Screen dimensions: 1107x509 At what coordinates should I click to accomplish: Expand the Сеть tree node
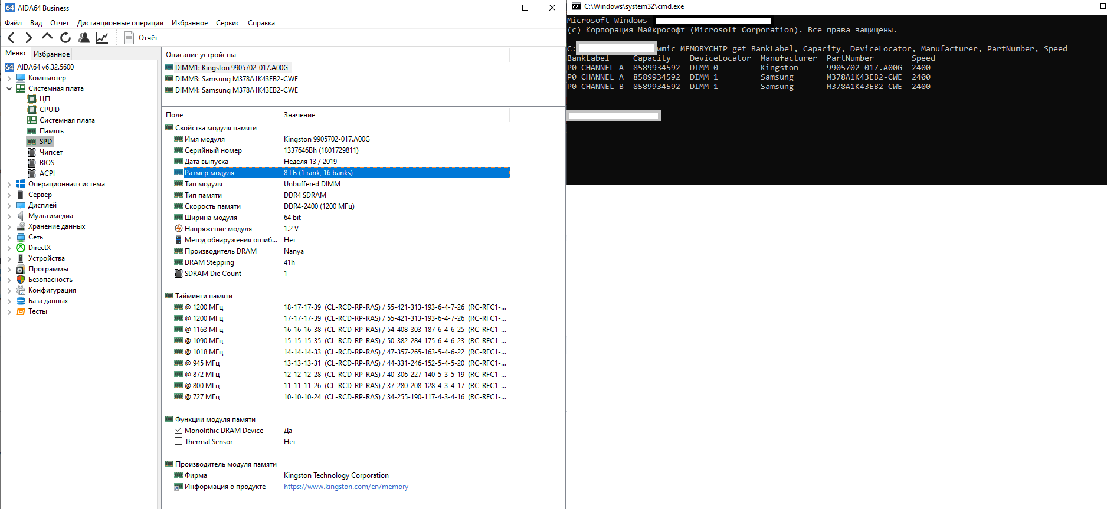coord(9,237)
